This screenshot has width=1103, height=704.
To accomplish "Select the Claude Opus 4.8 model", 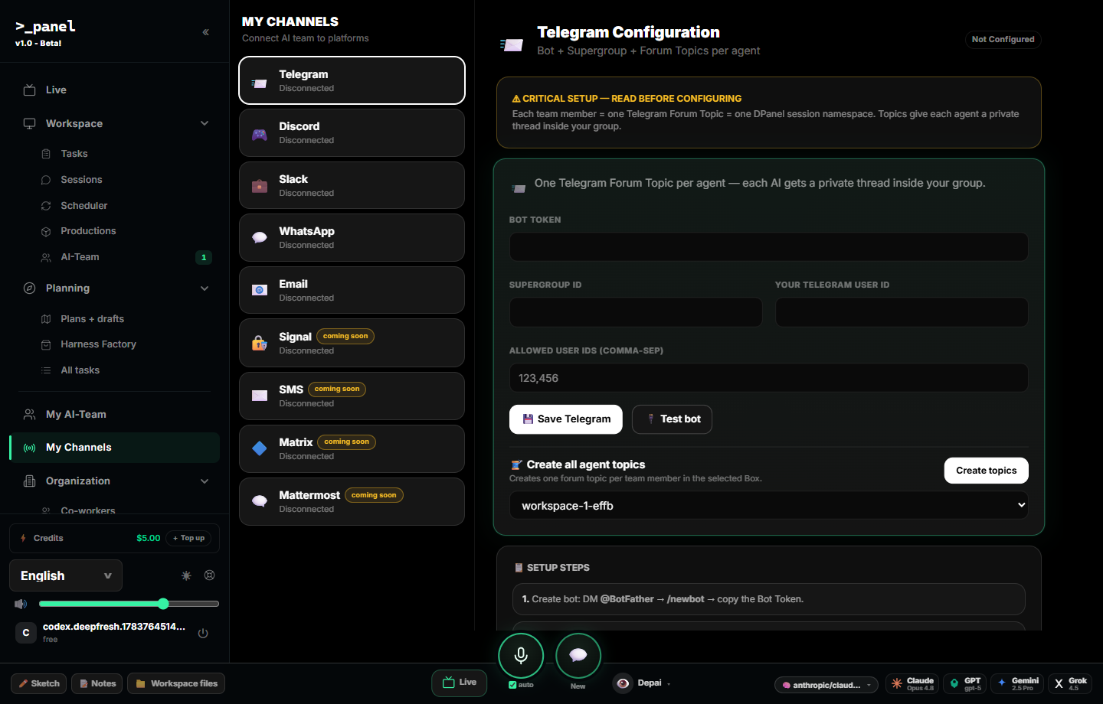I will point(912,683).
